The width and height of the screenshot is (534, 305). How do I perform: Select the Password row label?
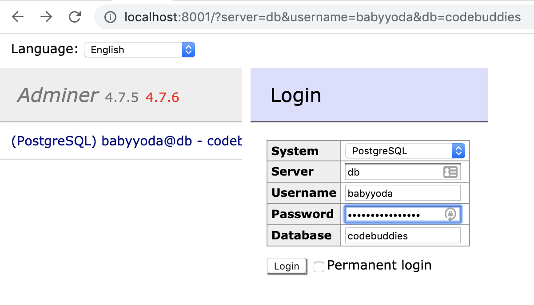coord(303,214)
